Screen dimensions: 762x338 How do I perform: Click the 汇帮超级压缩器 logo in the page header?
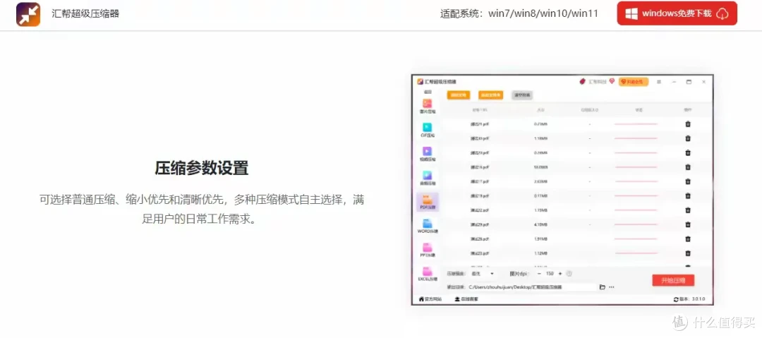click(28, 14)
